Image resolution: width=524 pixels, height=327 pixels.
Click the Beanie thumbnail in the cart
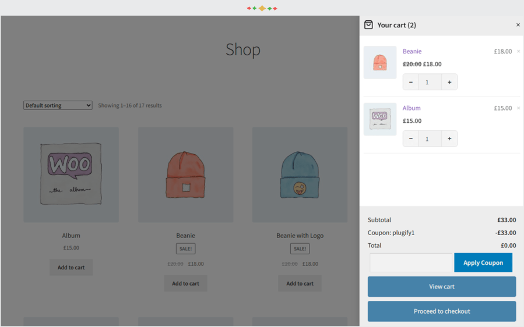(380, 62)
